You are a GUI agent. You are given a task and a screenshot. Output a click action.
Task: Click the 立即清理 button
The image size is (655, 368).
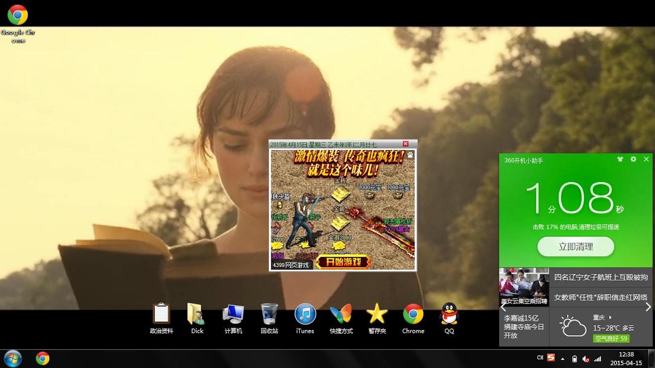click(x=576, y=247)
